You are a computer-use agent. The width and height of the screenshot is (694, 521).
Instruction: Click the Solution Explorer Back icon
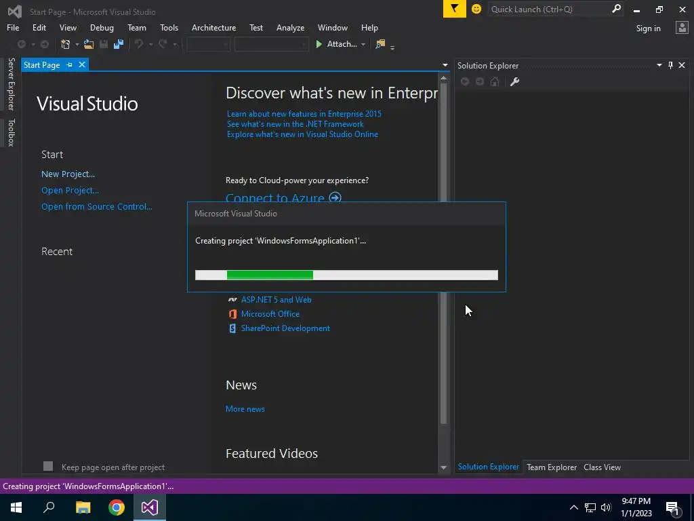[x=465, y=81]
